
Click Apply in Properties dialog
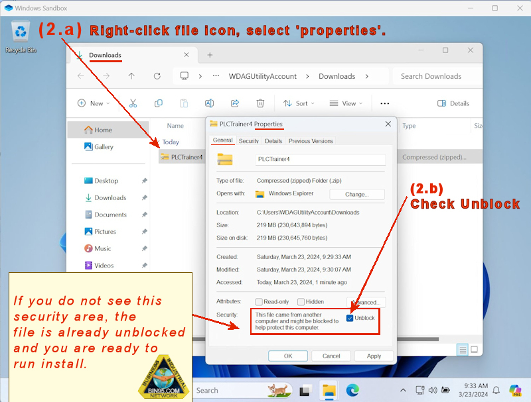(374, 356)
